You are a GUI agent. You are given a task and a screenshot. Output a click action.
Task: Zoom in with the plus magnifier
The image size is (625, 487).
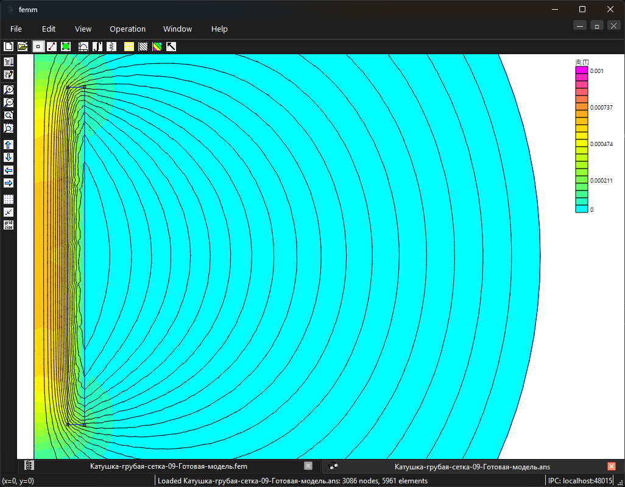[9, 89]
